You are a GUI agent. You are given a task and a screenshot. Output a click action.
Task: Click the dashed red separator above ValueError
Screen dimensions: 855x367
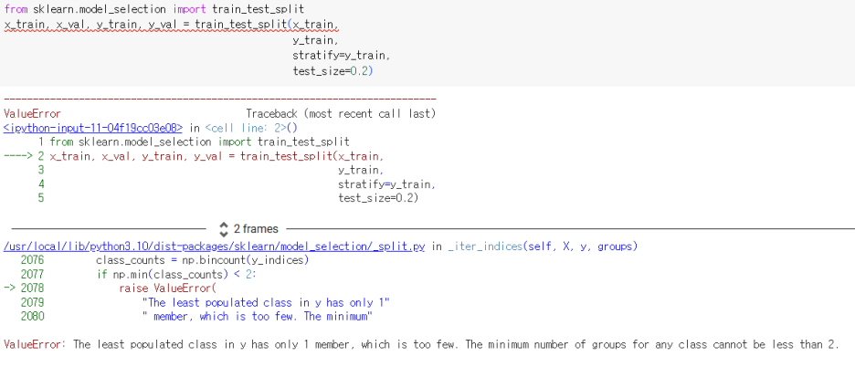tap(220, 99)
